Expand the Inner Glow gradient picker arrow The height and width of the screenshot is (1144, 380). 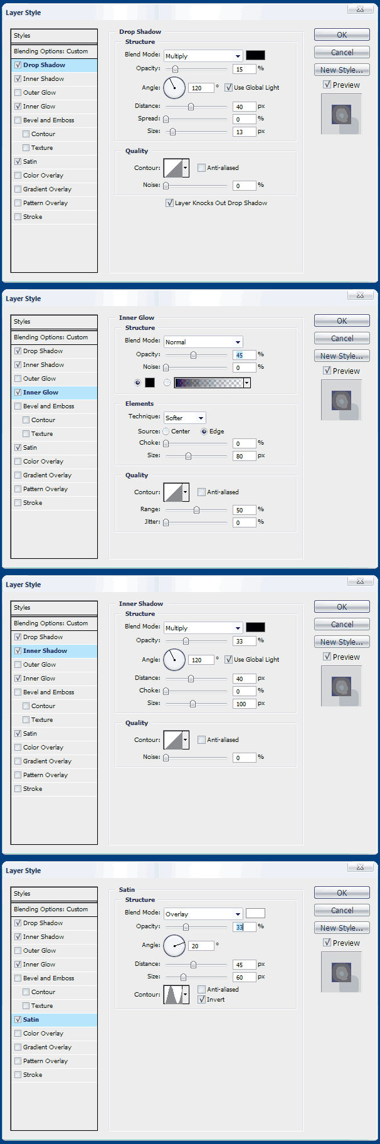[247, 383]
